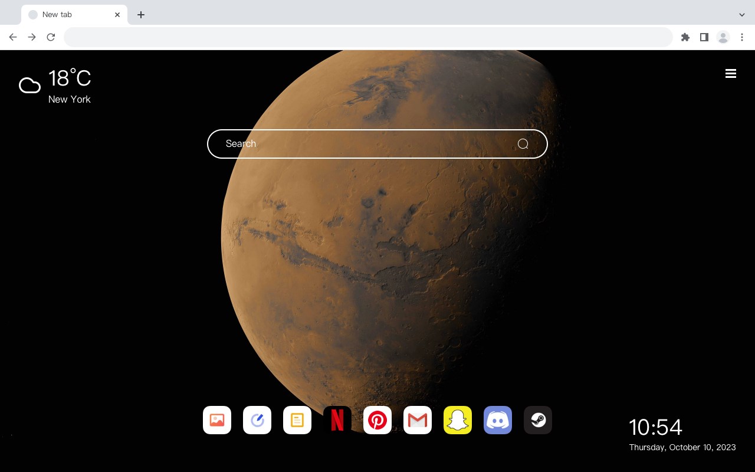Open the Steam shortcut

click(x=538, y=420)
